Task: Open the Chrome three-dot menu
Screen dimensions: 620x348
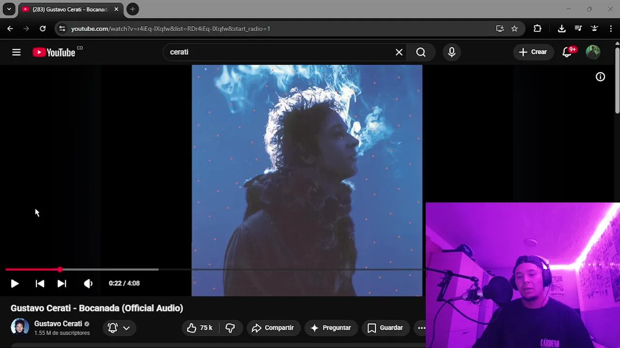Action: 610,29
